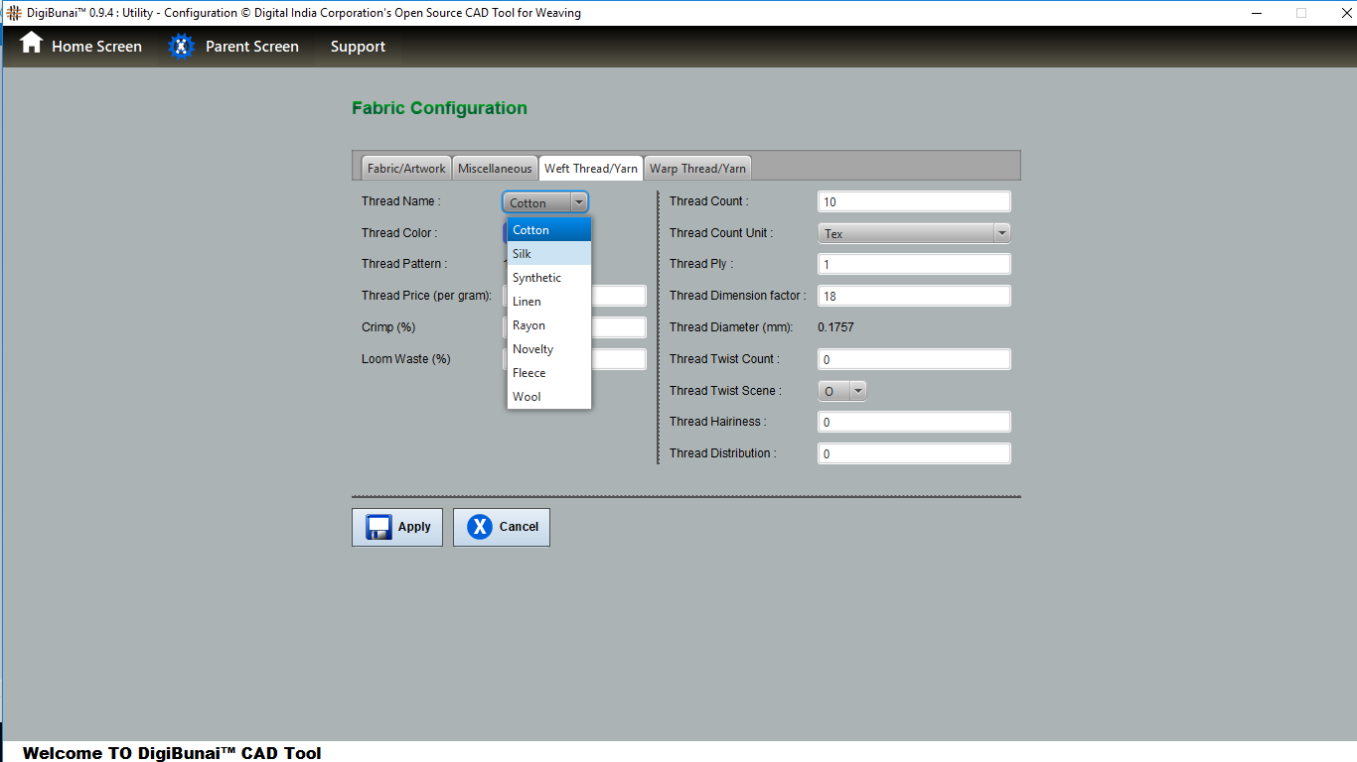Click the Thread Count input field
Viewport: 1357px width, 762px height.
(913, 201)
